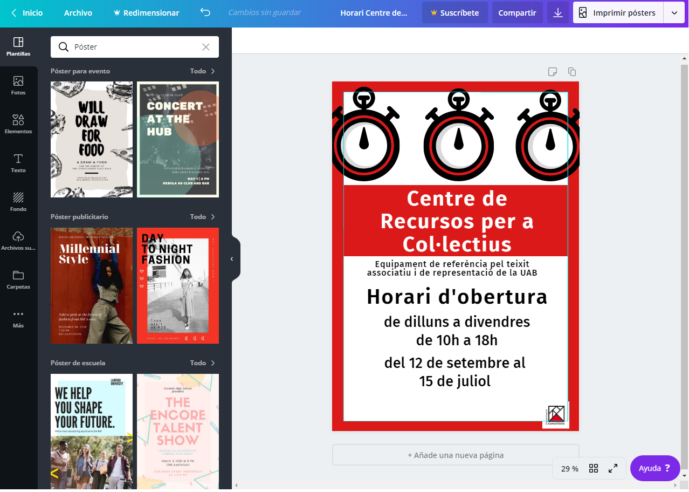Click the Compartir button

click(x=517, y=12)
